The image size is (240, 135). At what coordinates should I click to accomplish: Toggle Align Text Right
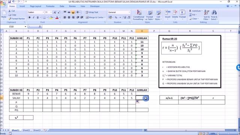pos(73,18)
